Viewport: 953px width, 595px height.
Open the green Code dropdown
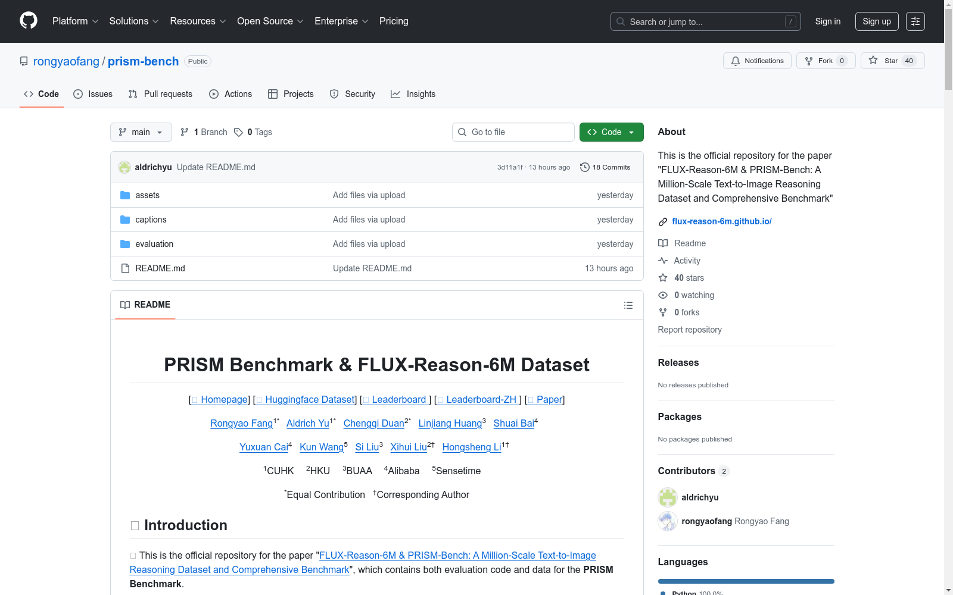[x=612, y=132]
